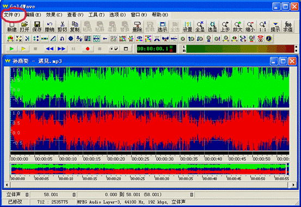301x207 pixels.
Task: Open the 编辑(E) menu
Action: (x=33, y=15)
